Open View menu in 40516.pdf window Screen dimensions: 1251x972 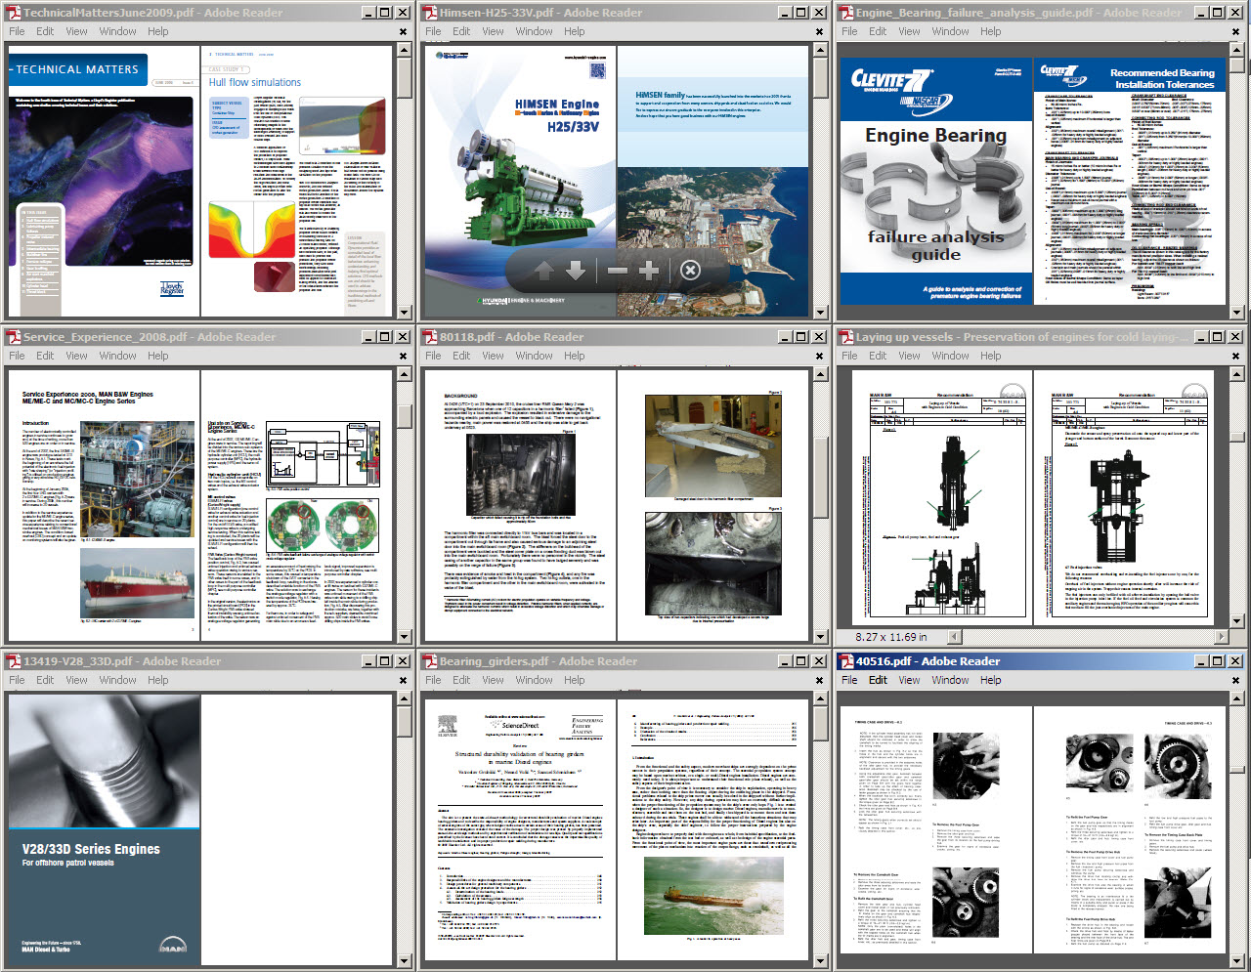click(909, 680)
